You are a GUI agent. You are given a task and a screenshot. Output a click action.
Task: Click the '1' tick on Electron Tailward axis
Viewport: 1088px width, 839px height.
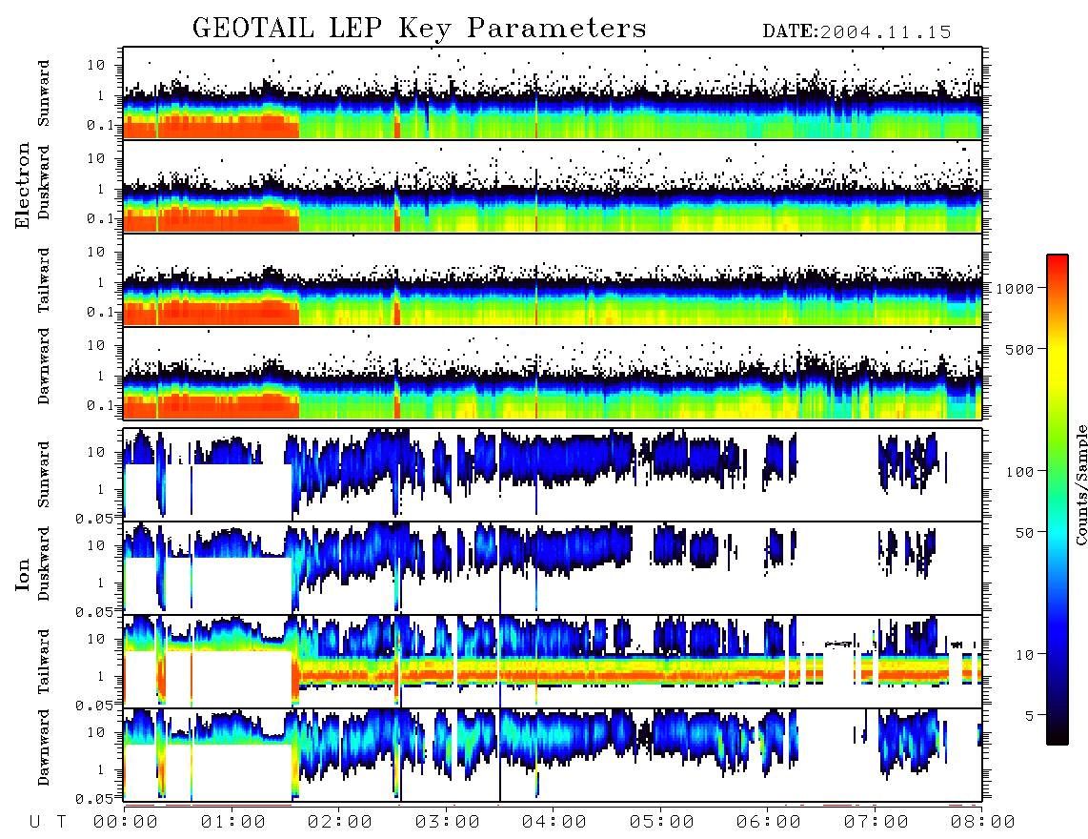click(101, 282)
